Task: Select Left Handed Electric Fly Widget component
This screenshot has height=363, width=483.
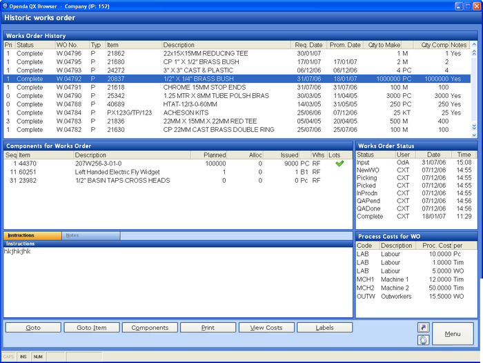Action: (x=178, y=172)
